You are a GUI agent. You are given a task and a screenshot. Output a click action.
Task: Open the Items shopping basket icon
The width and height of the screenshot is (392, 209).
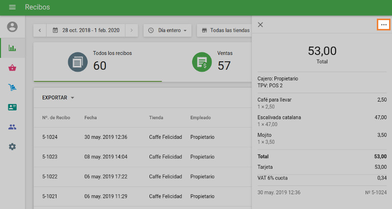tap(12, 68)
